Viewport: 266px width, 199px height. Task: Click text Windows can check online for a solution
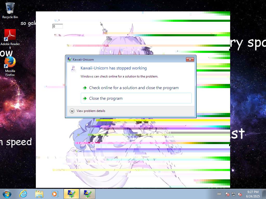pos(119,76)
